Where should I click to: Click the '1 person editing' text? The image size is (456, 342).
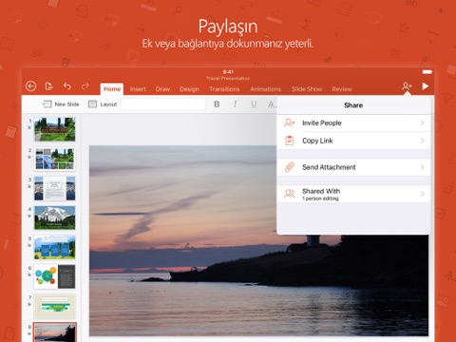(x=320, y=199)
